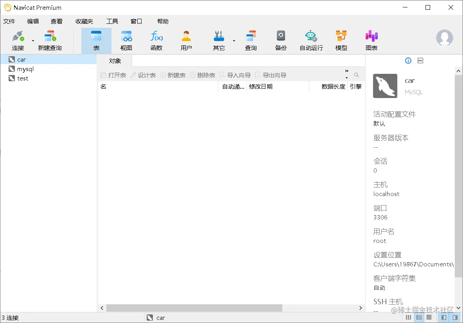Open the Window (窗口) menu
This screenshot has height=323, width=463.
point(136,21)
